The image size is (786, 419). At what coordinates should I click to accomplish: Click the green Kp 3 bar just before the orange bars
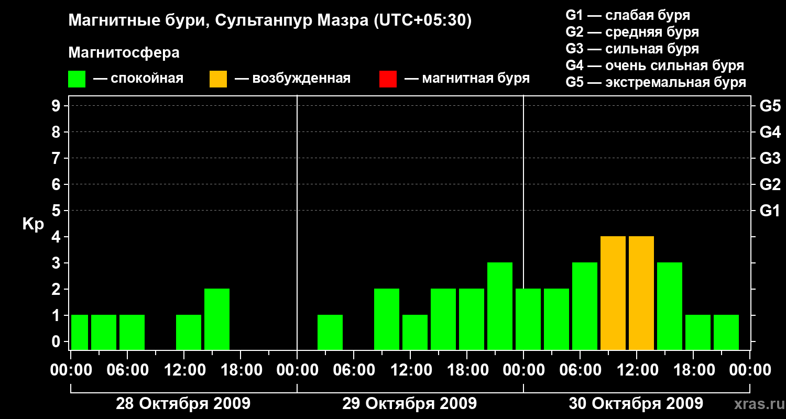(x=585, y=306)
